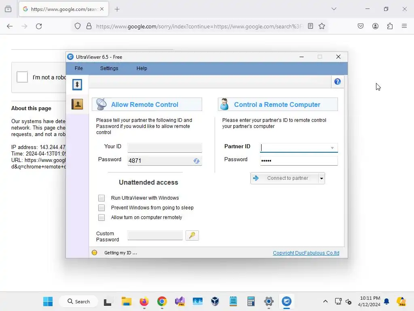The image size is (414, 311).
Task: Open the notification bell in the taskbar
Action: 387,301
